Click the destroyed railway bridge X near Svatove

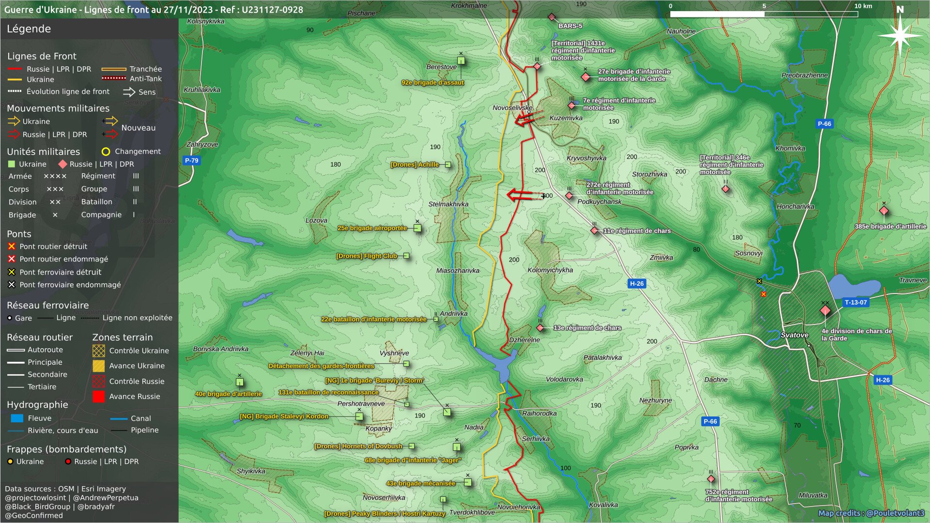tap(759, 281)
